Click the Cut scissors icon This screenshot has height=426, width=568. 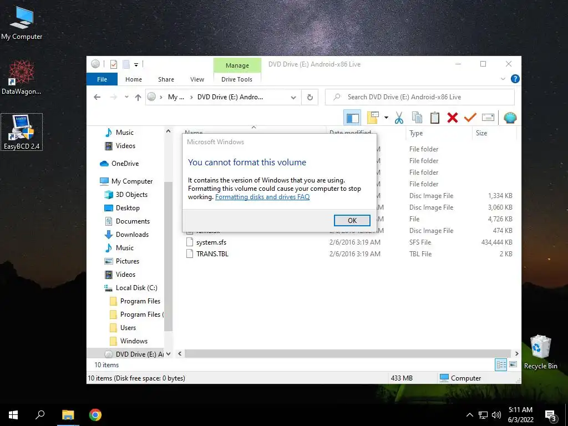click(x=399, y=118)
